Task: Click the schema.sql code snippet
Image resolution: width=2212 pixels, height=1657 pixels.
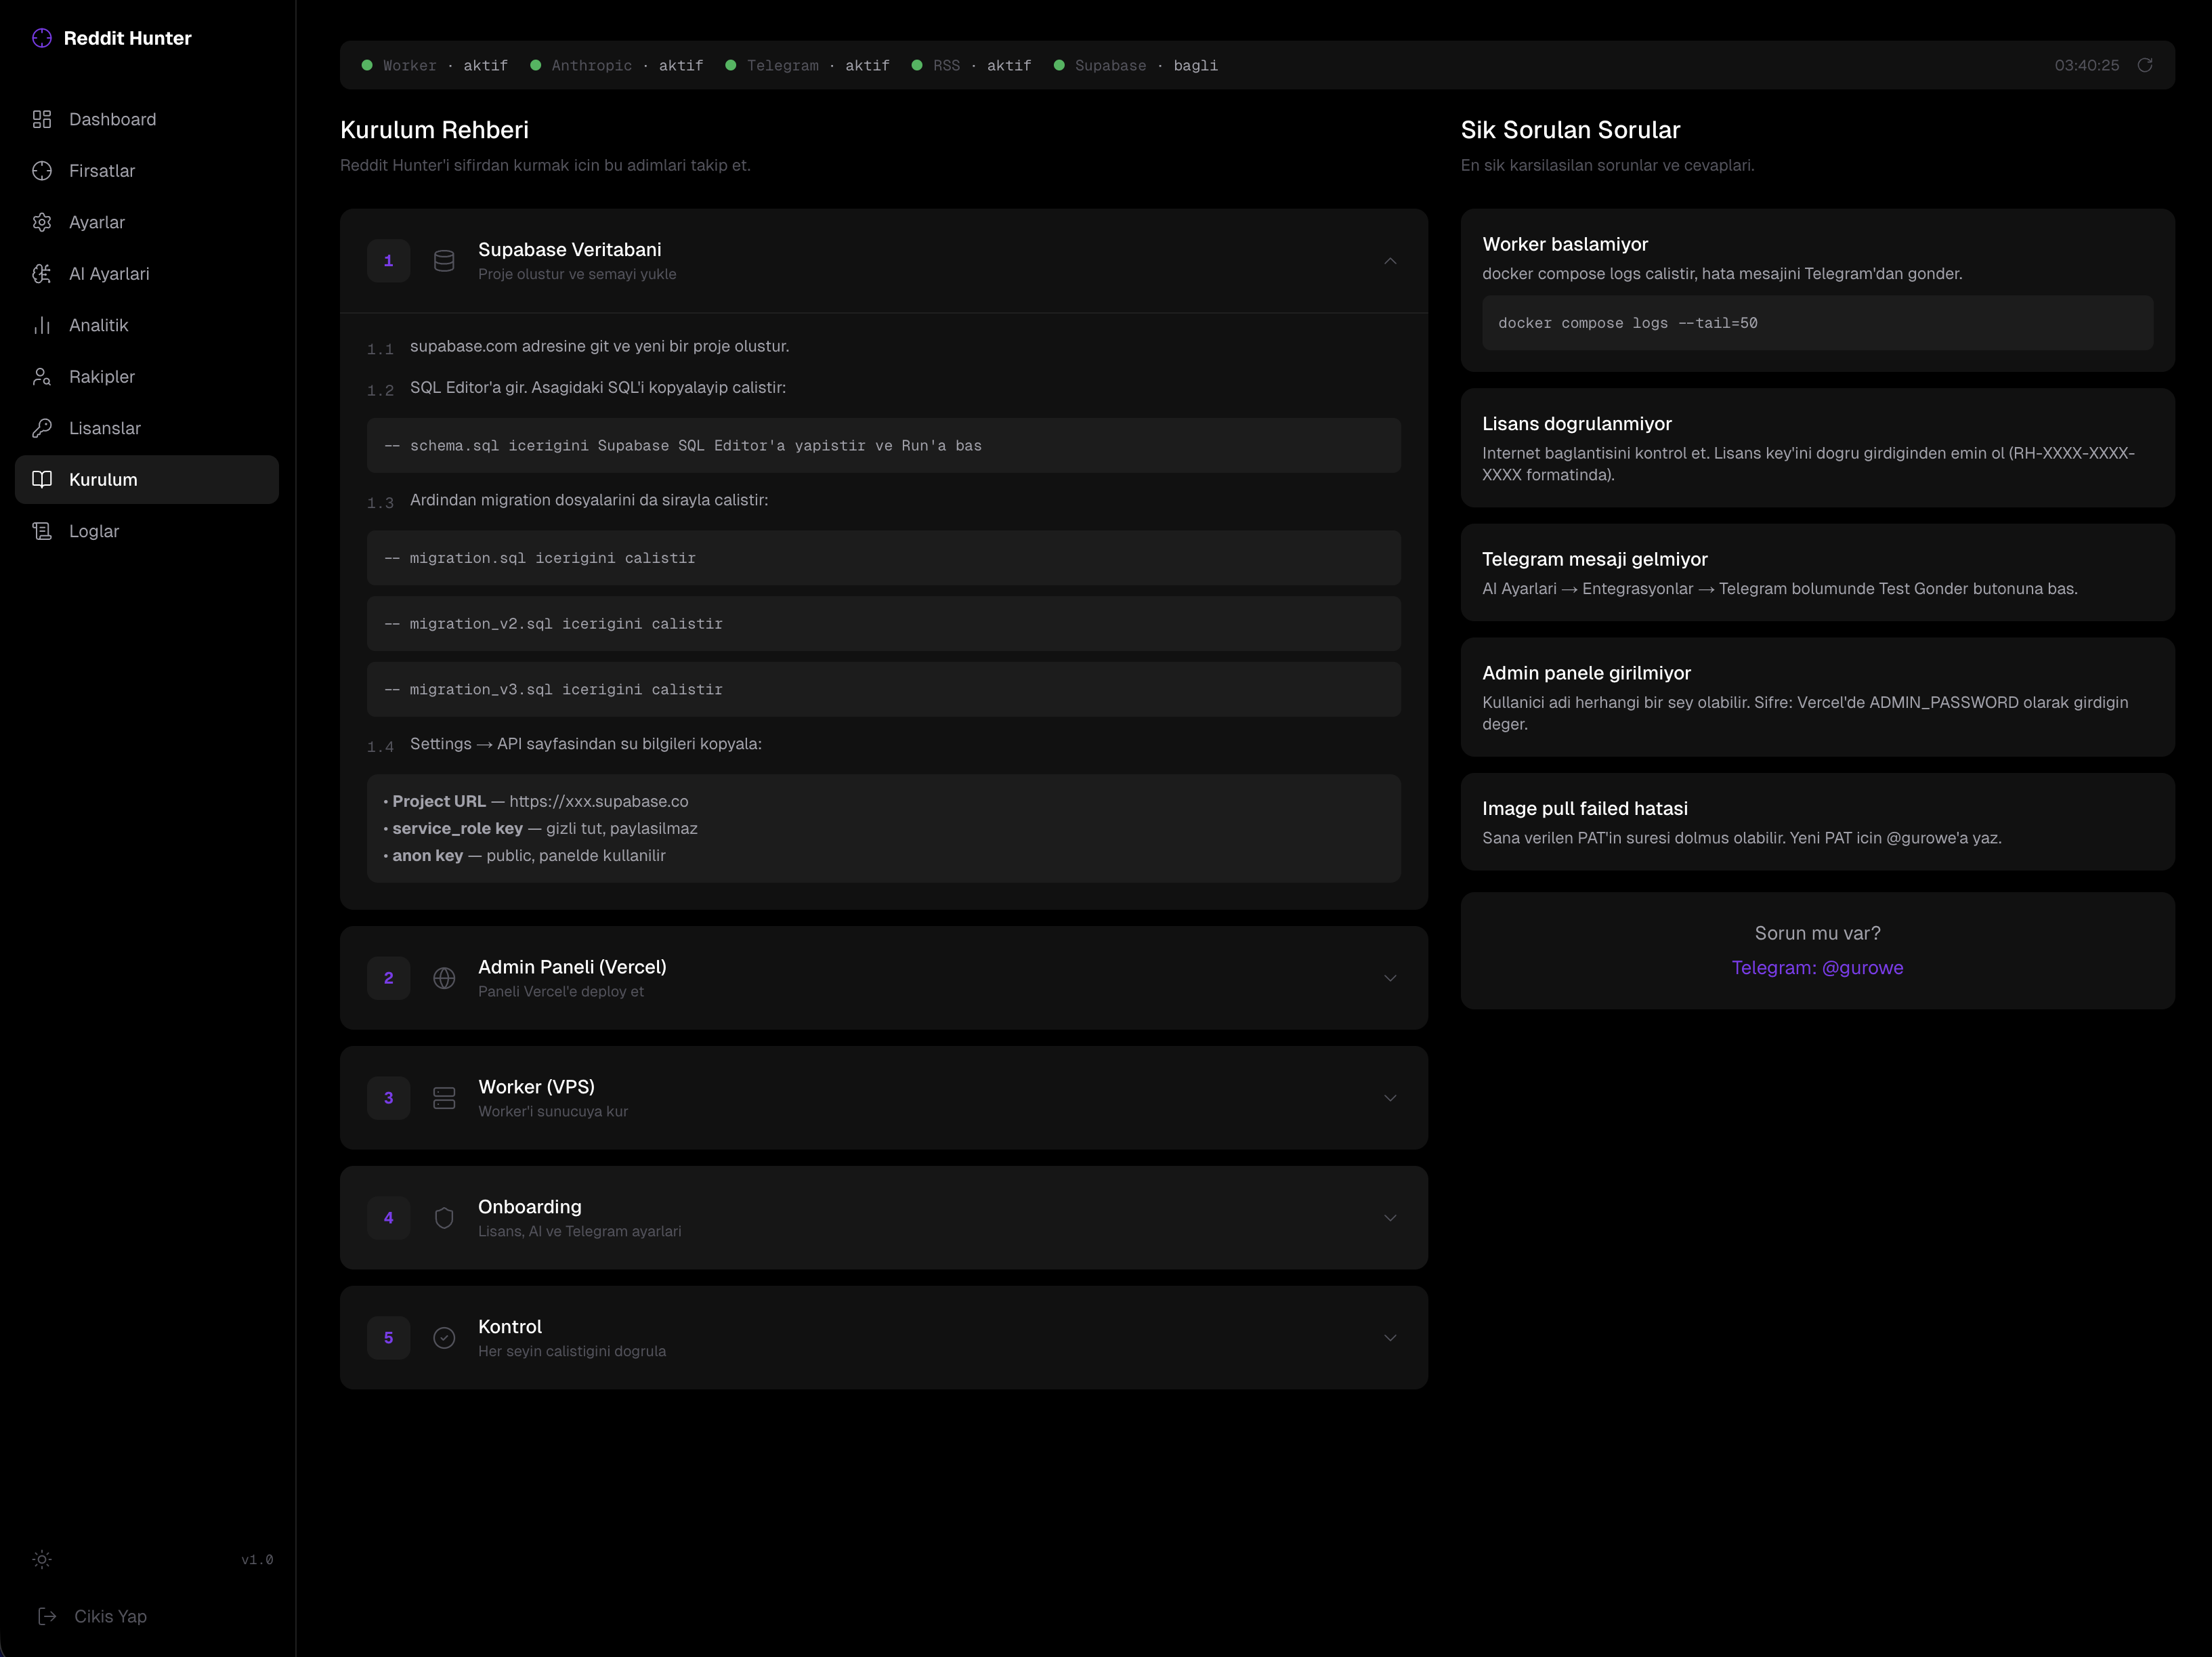Action: [883, 446]
